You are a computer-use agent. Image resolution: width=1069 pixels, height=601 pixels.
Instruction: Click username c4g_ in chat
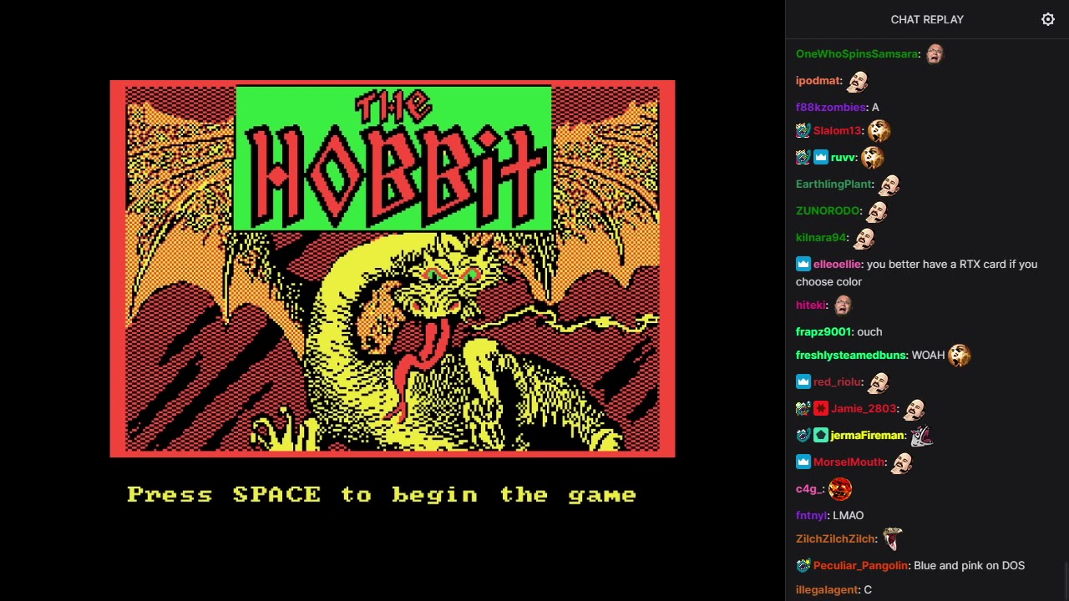point(809,488)
